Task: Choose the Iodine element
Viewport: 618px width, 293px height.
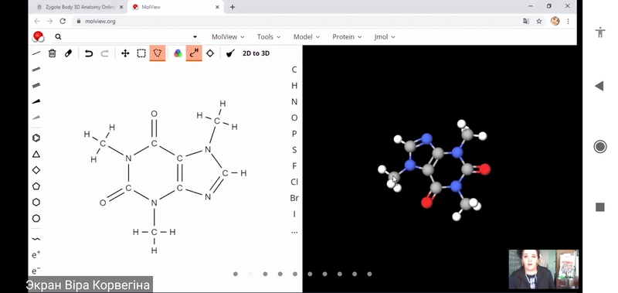Action: click(294, 214)
